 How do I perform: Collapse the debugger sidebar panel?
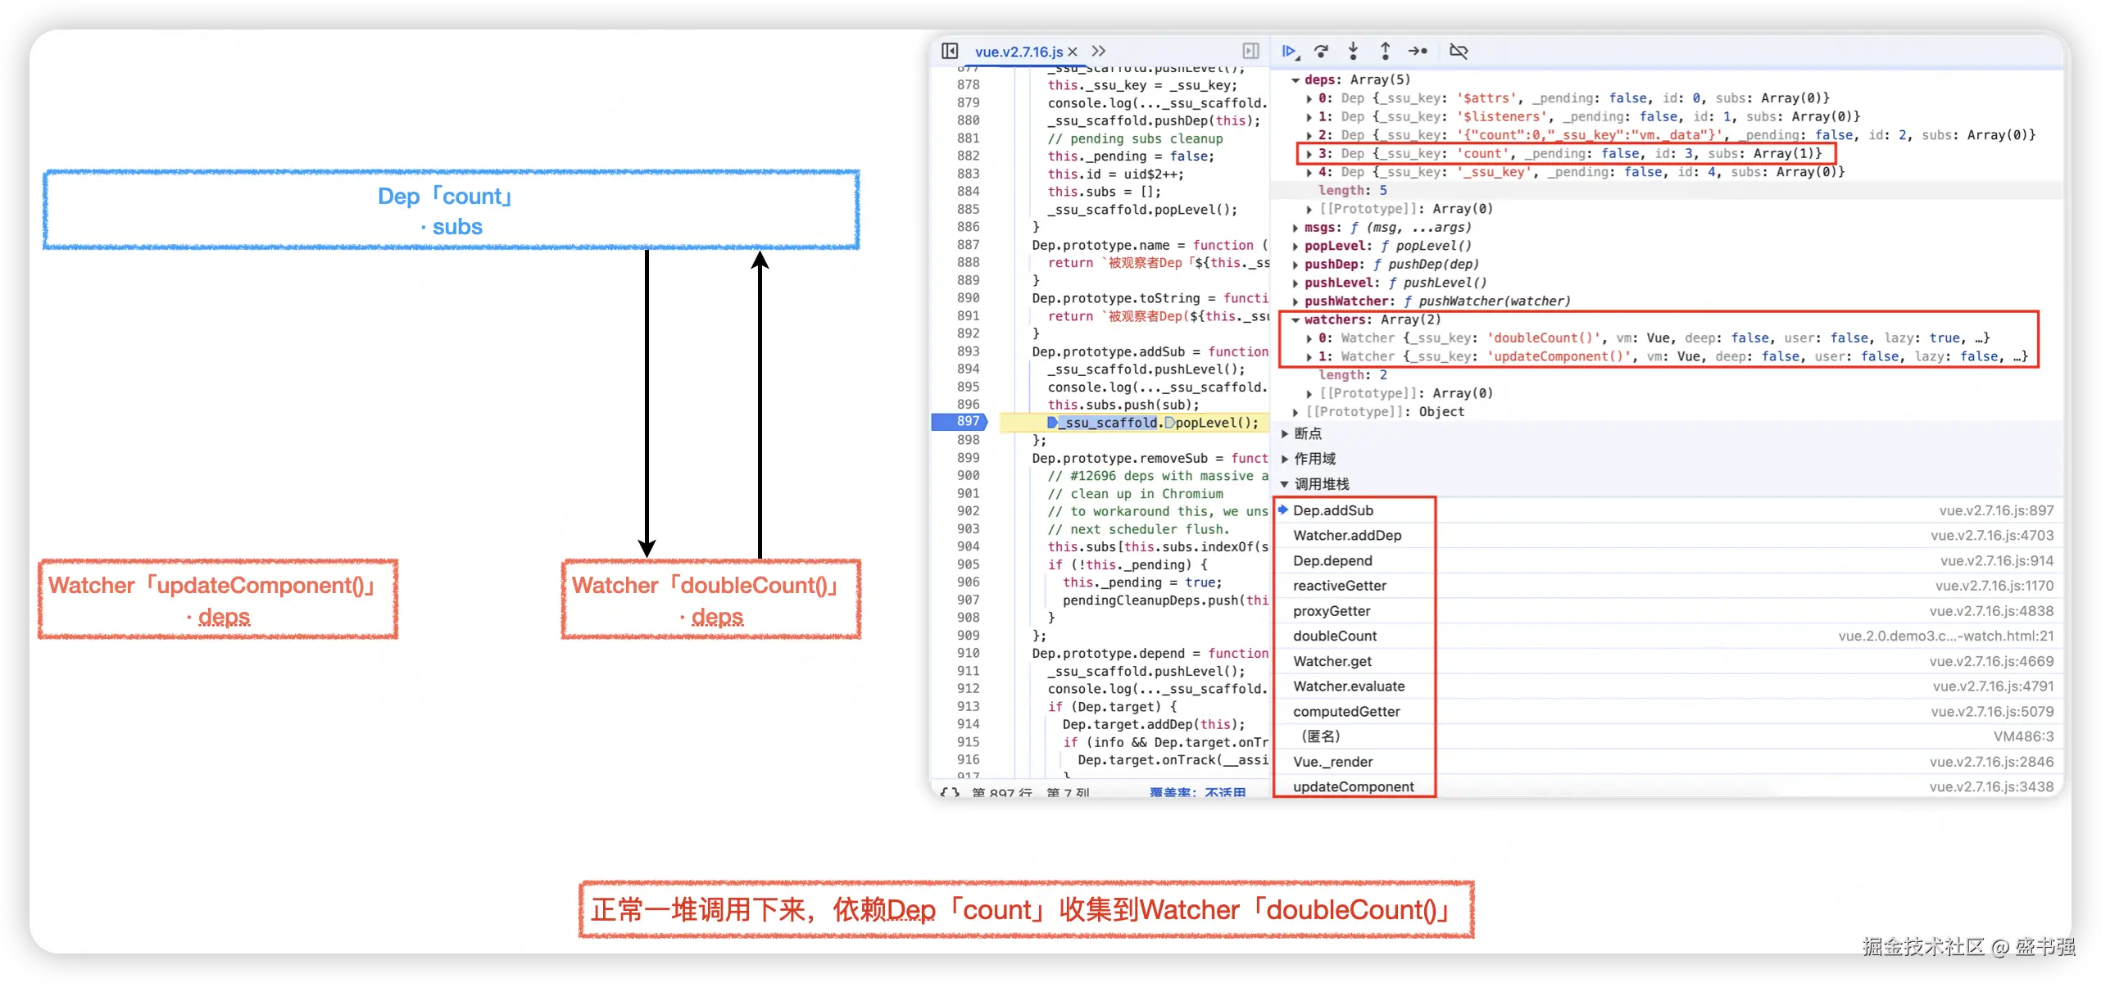point(1250,52)
